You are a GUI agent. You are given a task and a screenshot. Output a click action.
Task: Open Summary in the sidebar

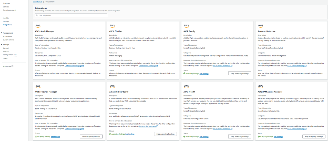(x=6, y=4)
